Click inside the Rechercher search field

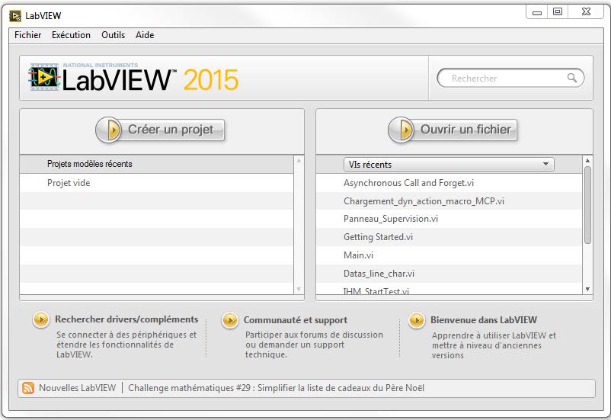pos(510,78)
